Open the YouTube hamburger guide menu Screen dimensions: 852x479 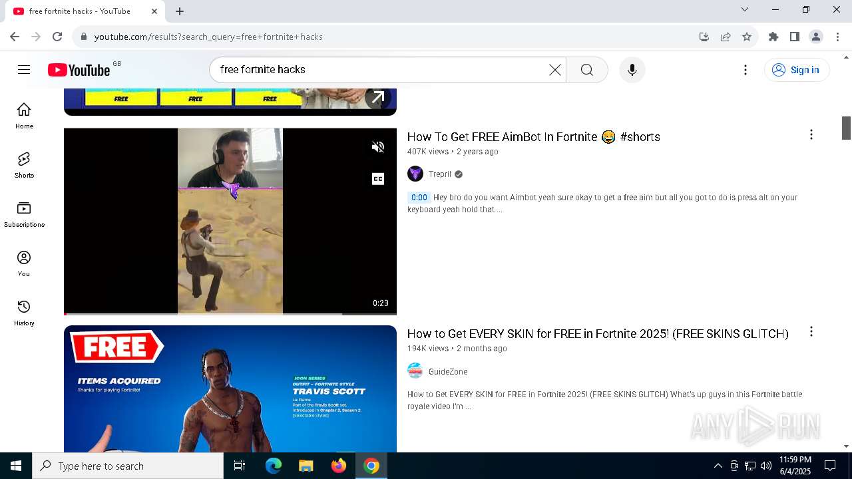[x=24, y=70]
